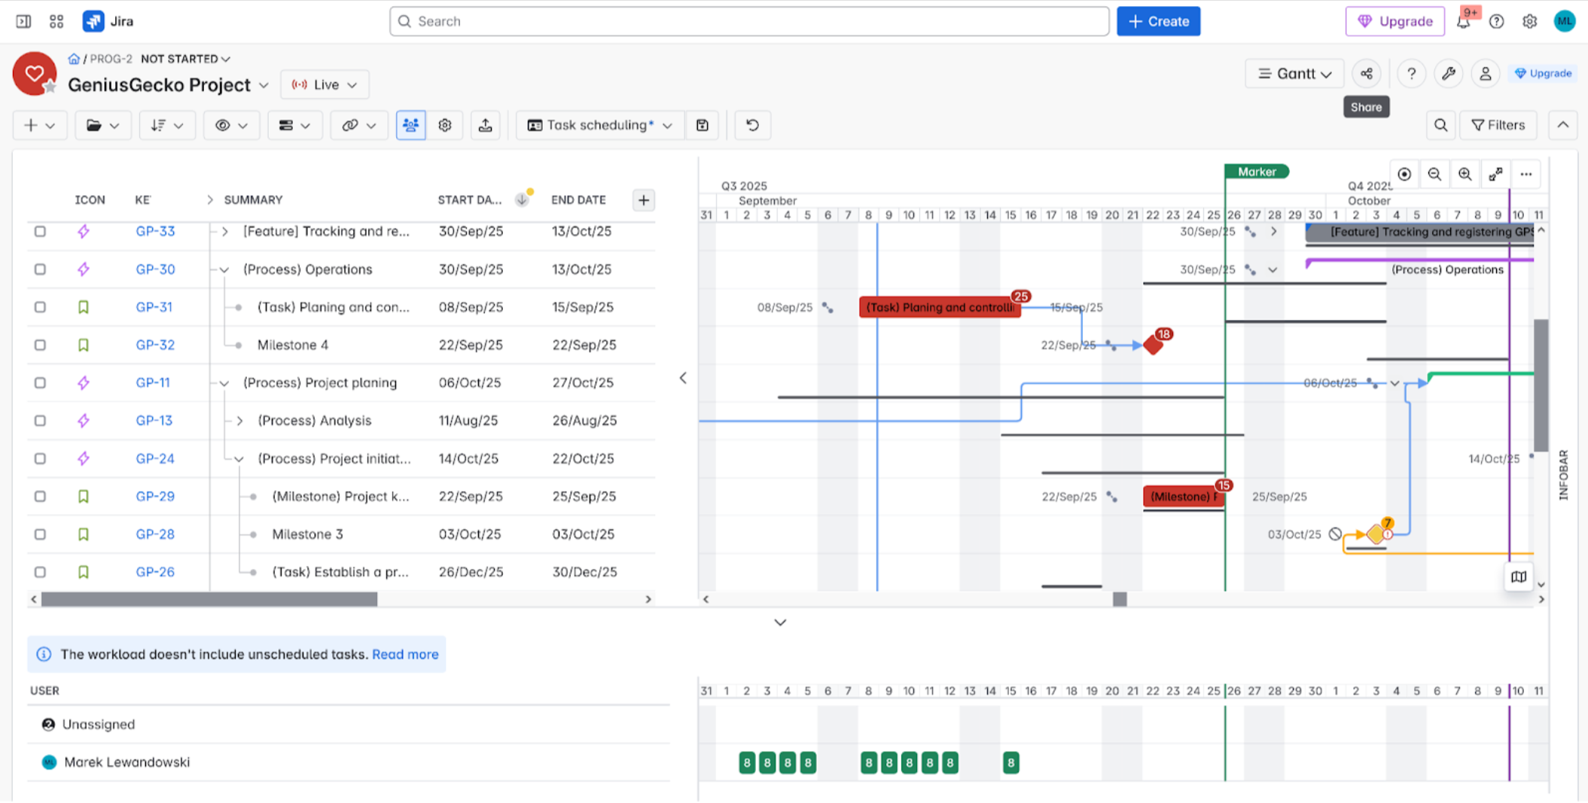Zoom in on the Gantt timeline
The image size is (1588, 803).
[1465, 175]
